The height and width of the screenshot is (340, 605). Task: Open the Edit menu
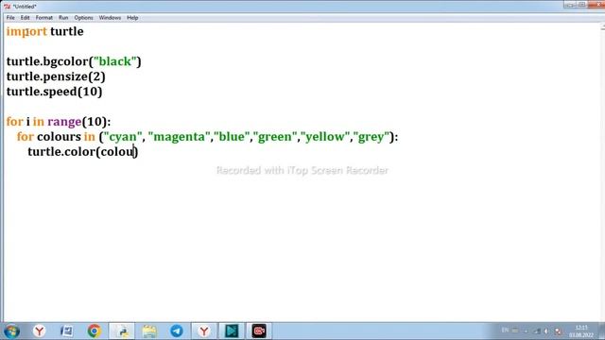point(26,18)
